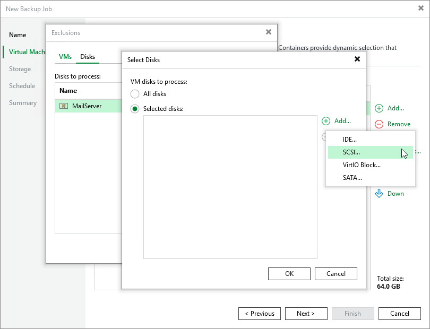Click inside the Selected disks list box
The image size is (430, 329).
coord(230,187)
